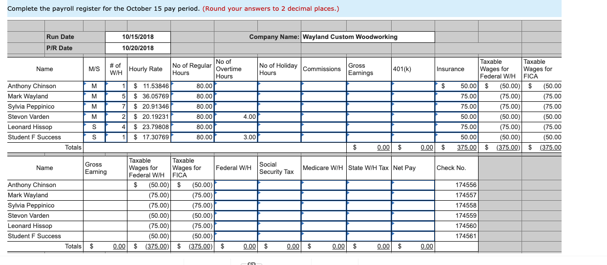This screenshot has height=265, width=607.
Task: Click the Company Name field Wayland Custom Woodworking
Action: click(x=368, y=37)
